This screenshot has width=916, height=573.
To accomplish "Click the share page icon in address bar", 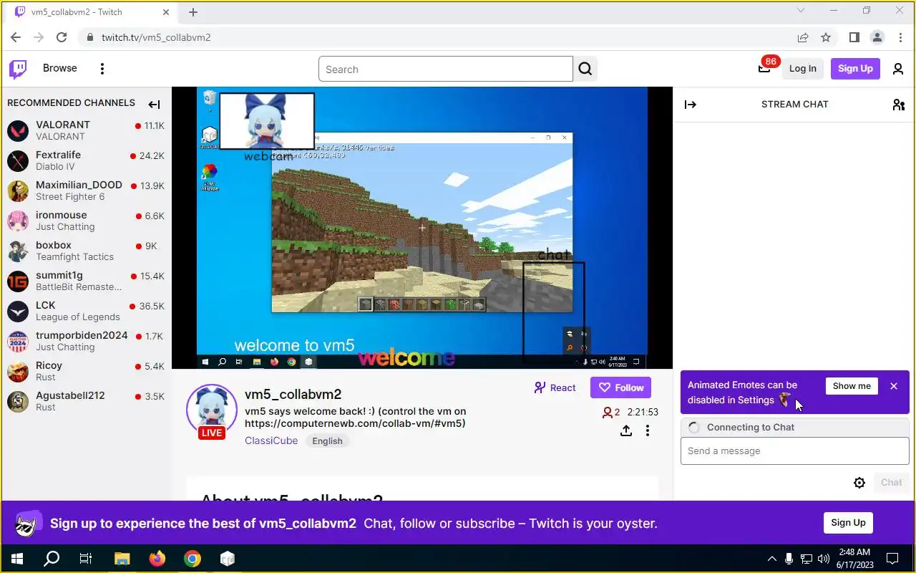I will (803, 37).
